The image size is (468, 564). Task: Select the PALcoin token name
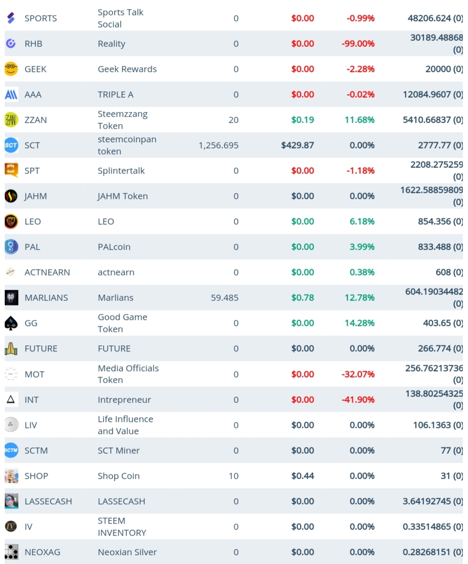pos(114,247)
